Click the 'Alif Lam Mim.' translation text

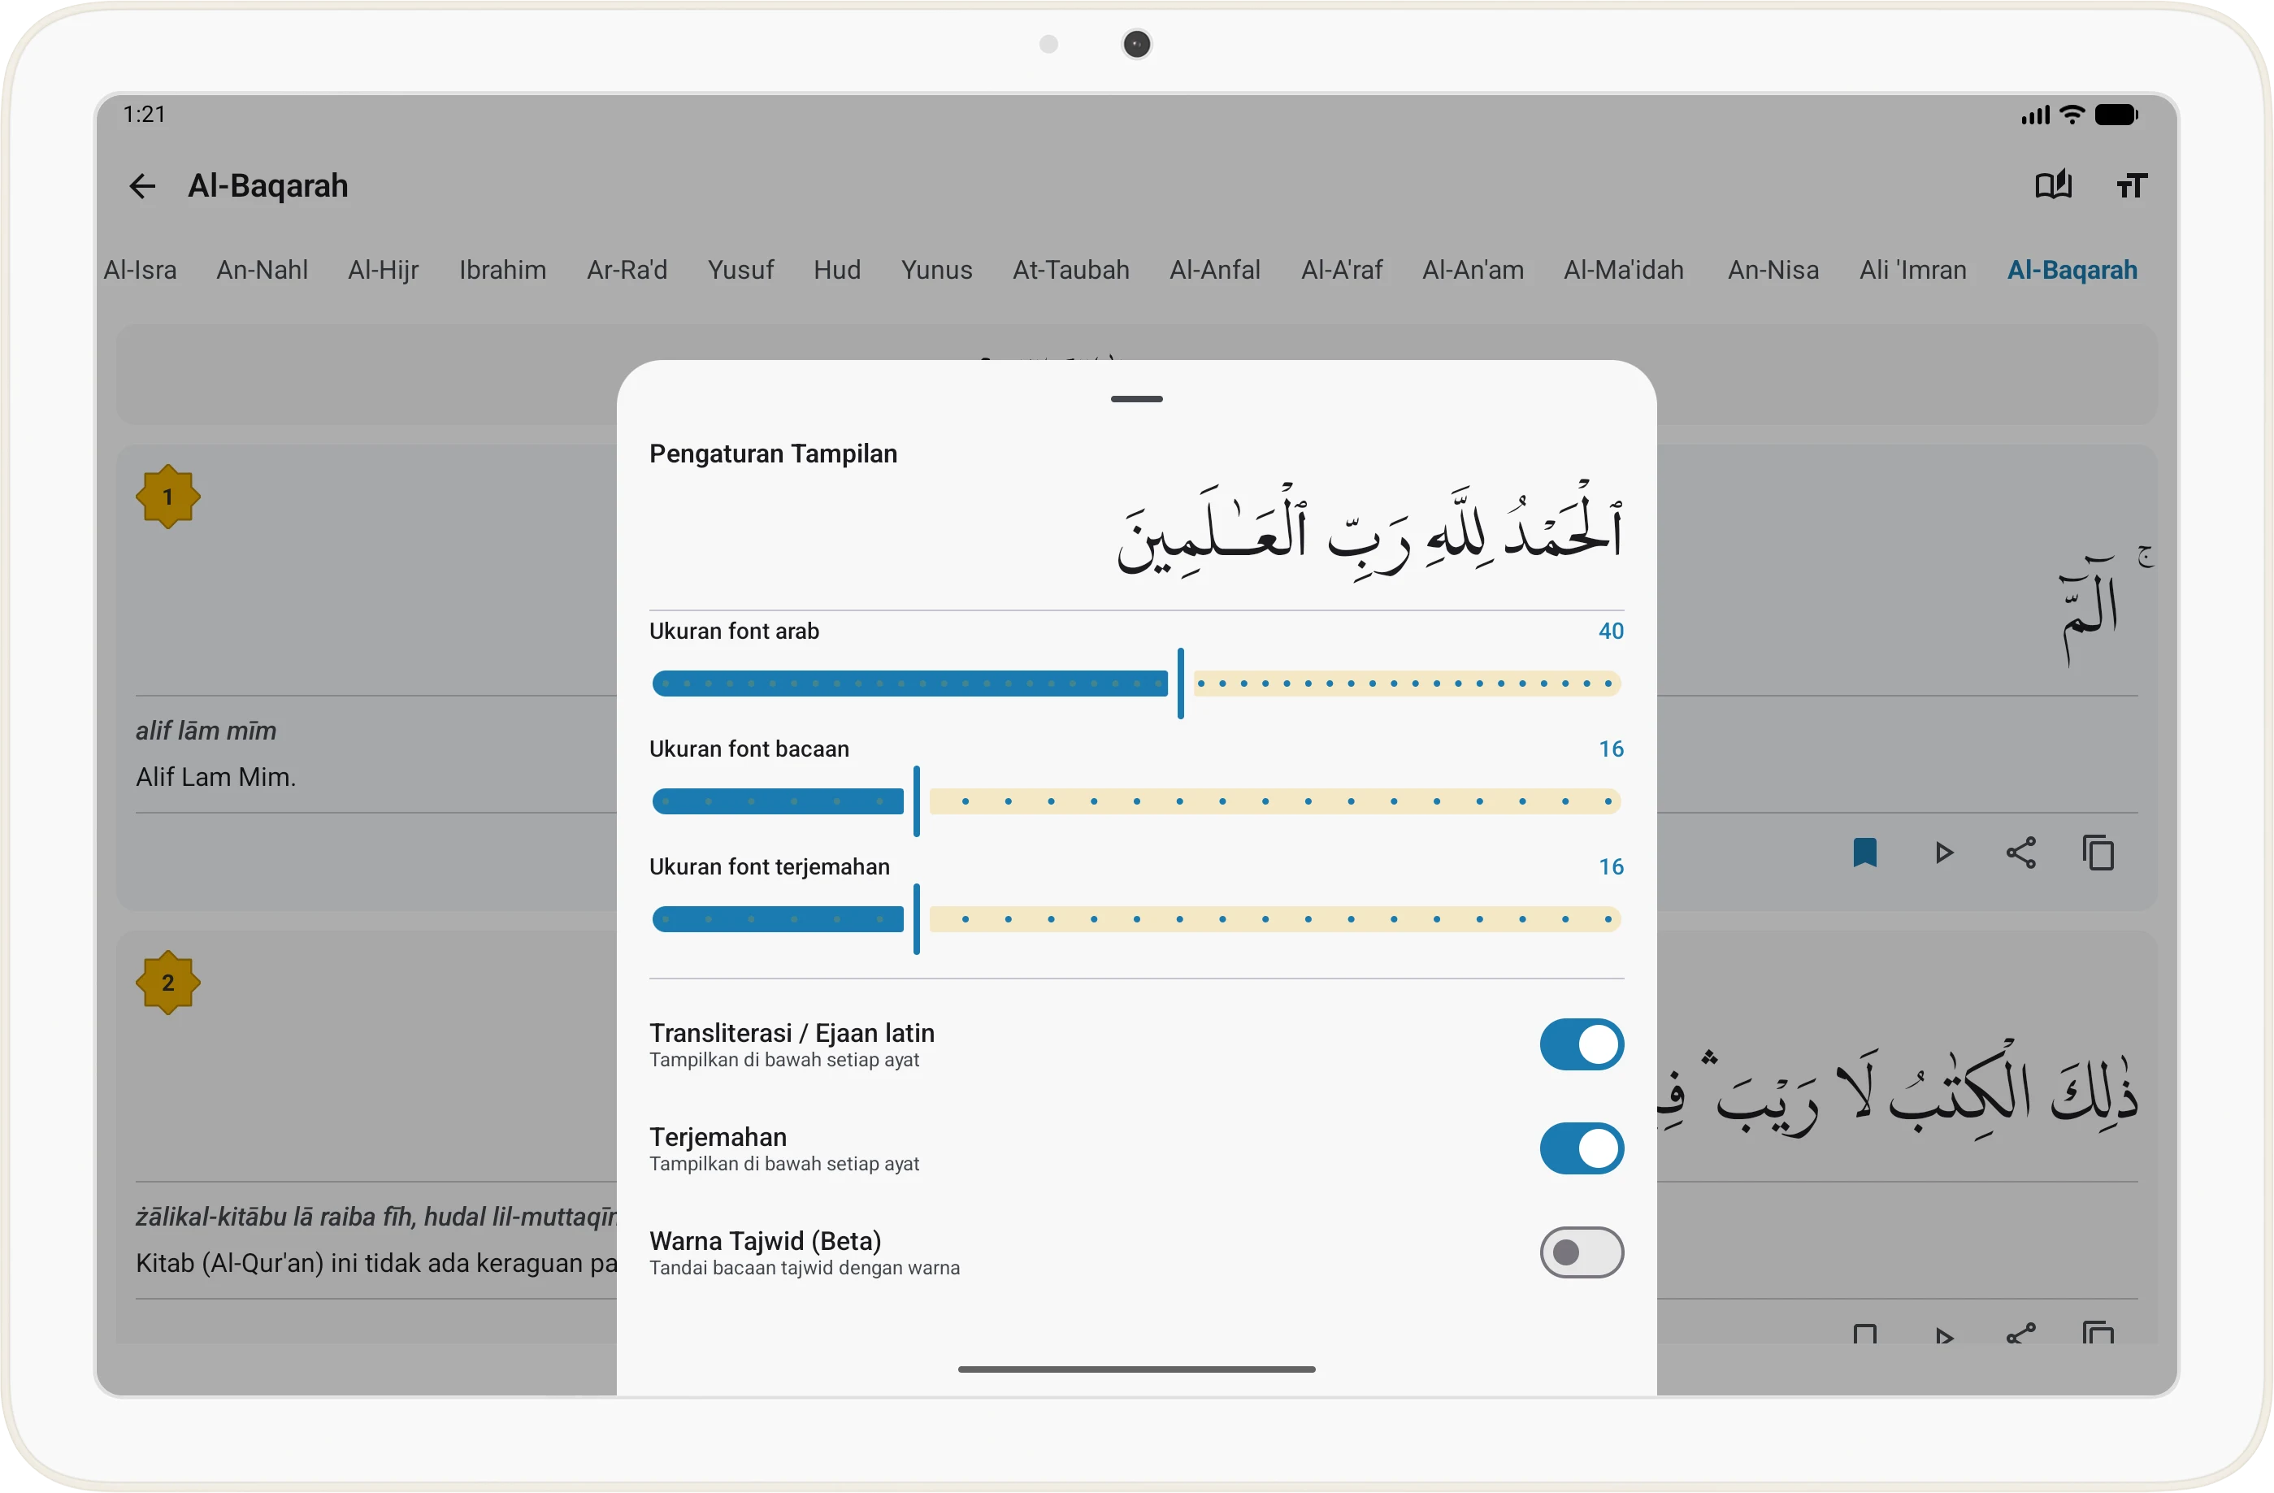[x=216, y=778]
